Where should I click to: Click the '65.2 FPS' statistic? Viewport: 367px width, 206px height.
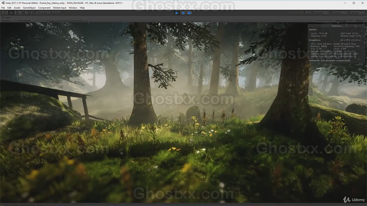pos(350,40)
